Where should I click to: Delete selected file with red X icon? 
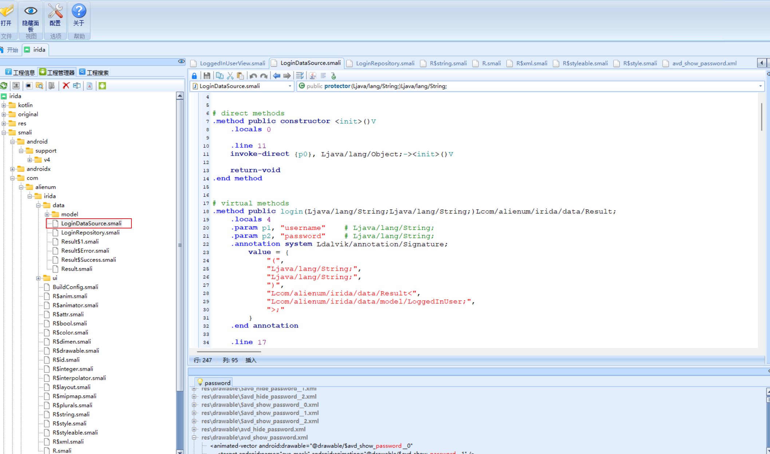coord(66,86)
